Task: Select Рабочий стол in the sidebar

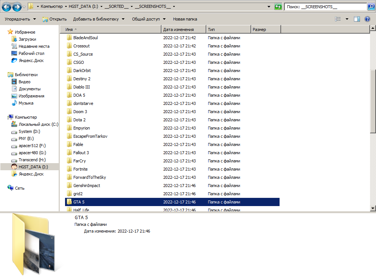Action: (x=31, y=53)
